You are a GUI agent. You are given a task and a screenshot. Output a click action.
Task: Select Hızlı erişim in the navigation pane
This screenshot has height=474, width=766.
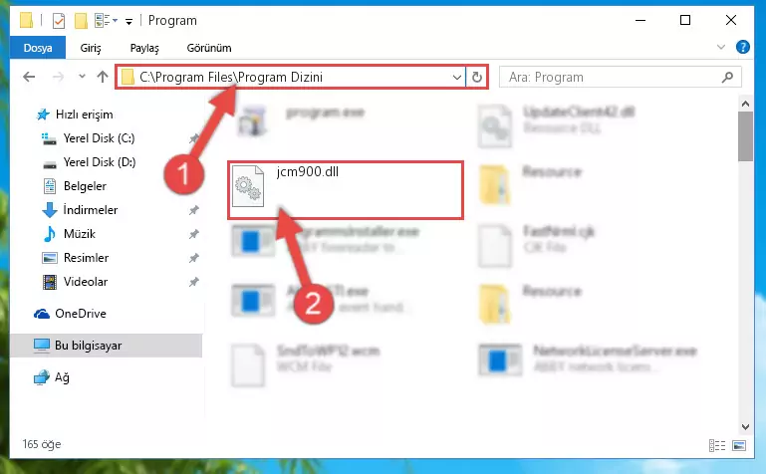84,115
